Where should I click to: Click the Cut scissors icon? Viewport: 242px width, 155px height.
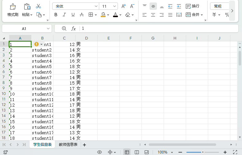pos(38,6)
